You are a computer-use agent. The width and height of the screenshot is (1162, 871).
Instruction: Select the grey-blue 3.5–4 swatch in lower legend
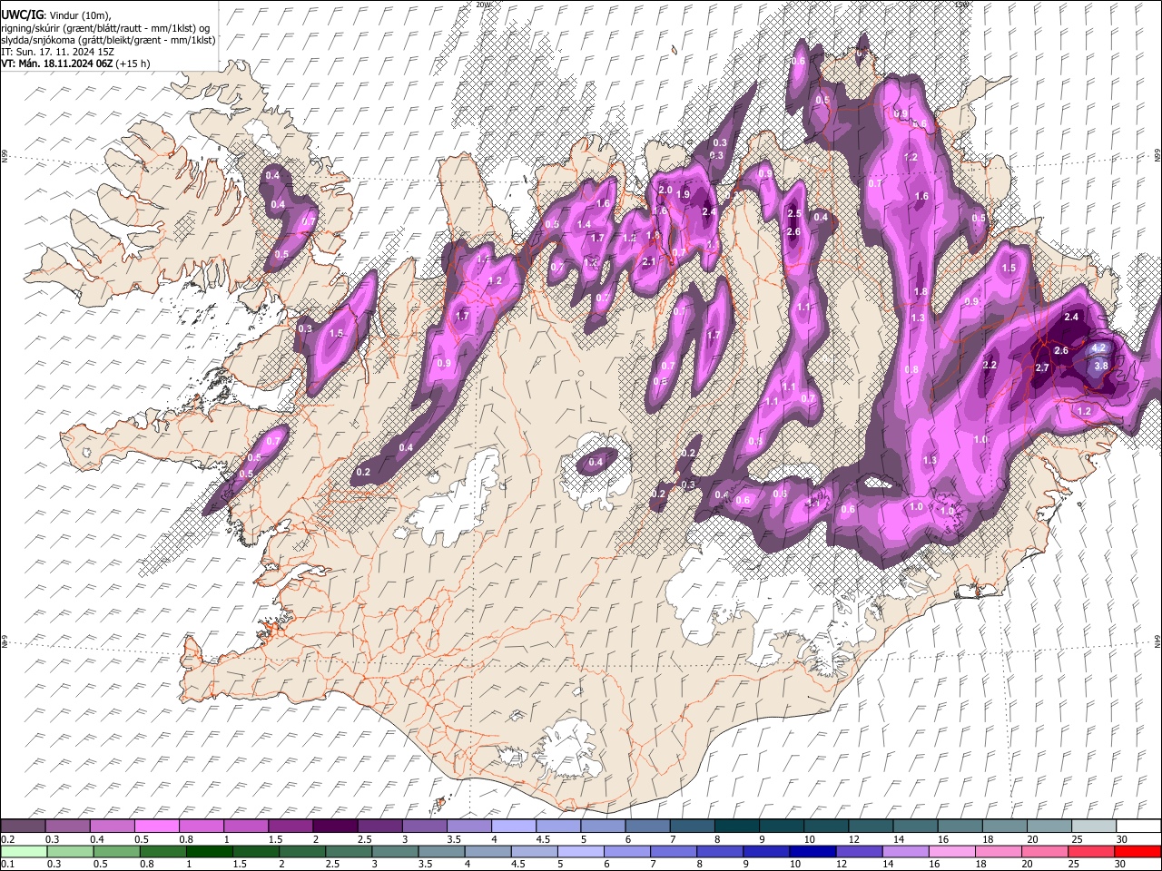(x=442, y=851)
